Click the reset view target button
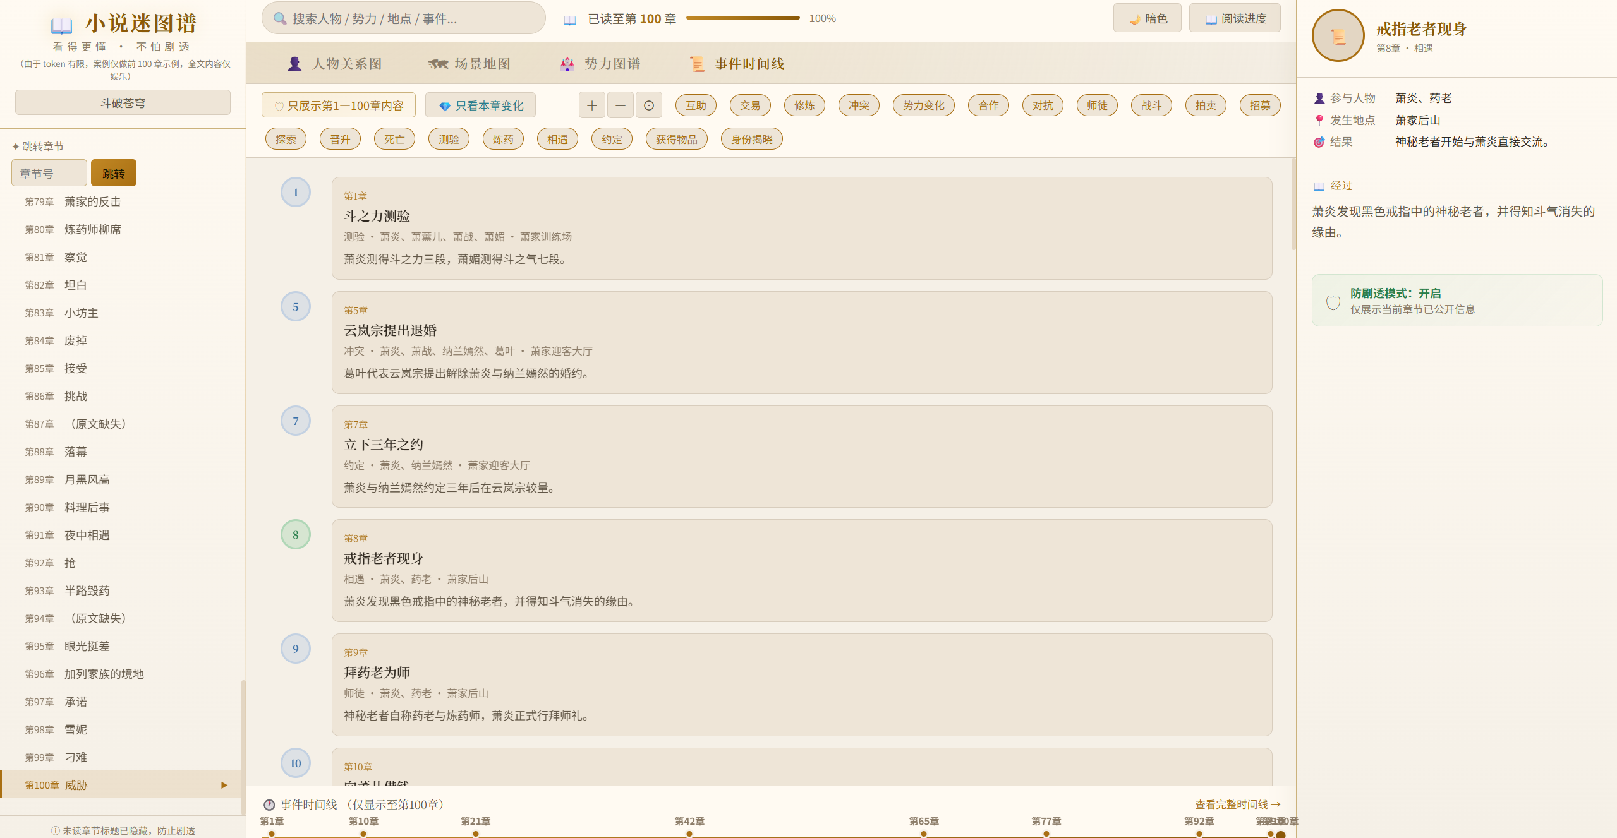Image resolution: width=1617 pixels, height=838 pixels. pos(649,105)
